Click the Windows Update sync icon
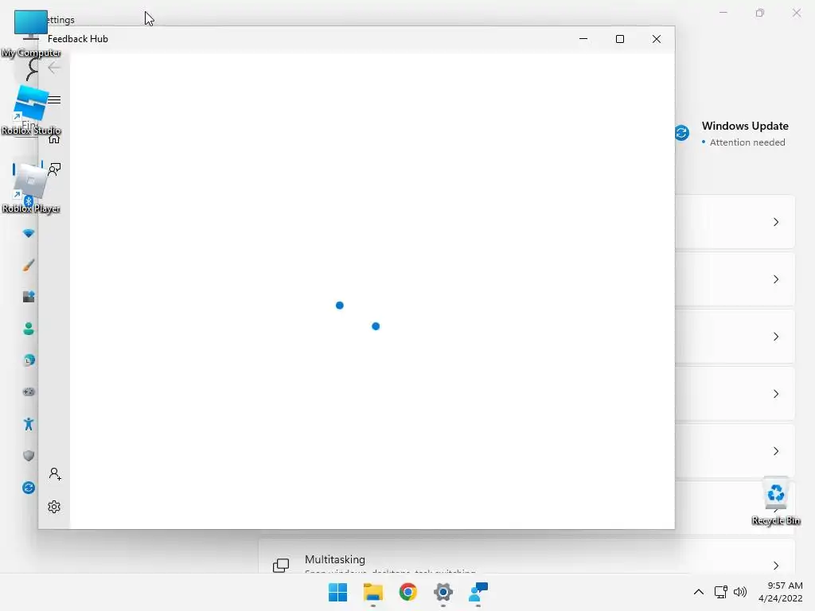 682,133
